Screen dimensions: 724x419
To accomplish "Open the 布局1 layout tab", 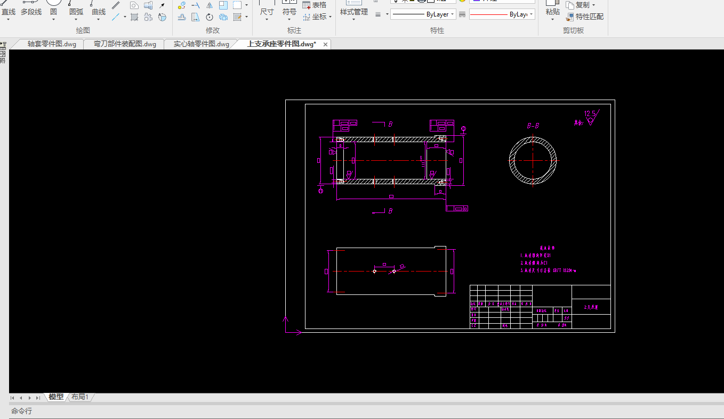I will coord(80,397).
